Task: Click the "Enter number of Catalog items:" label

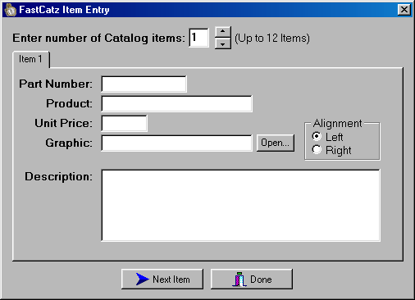Action: [x=99, y=38]
